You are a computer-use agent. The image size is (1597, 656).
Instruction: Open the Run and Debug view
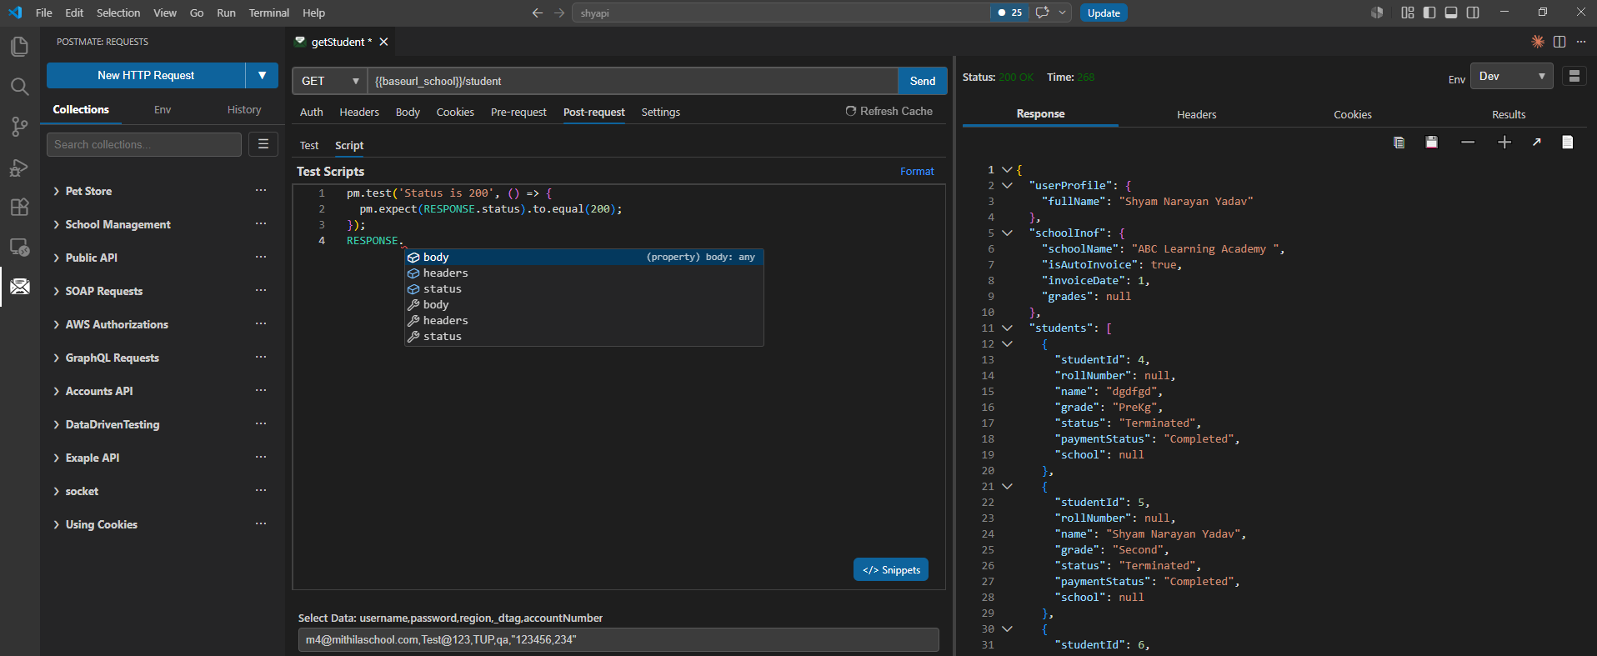[x=19, y=168]
